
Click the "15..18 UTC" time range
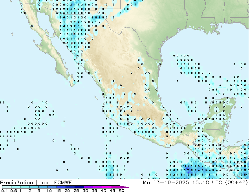207,183
